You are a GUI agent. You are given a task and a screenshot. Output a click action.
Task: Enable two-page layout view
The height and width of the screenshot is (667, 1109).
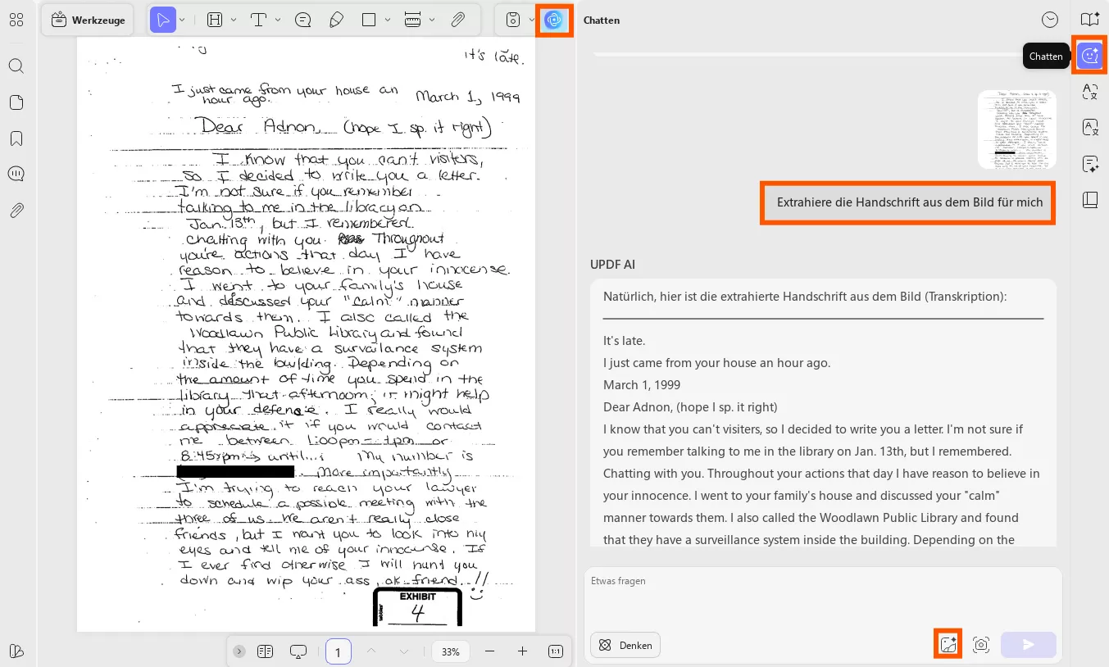point(265,651)
